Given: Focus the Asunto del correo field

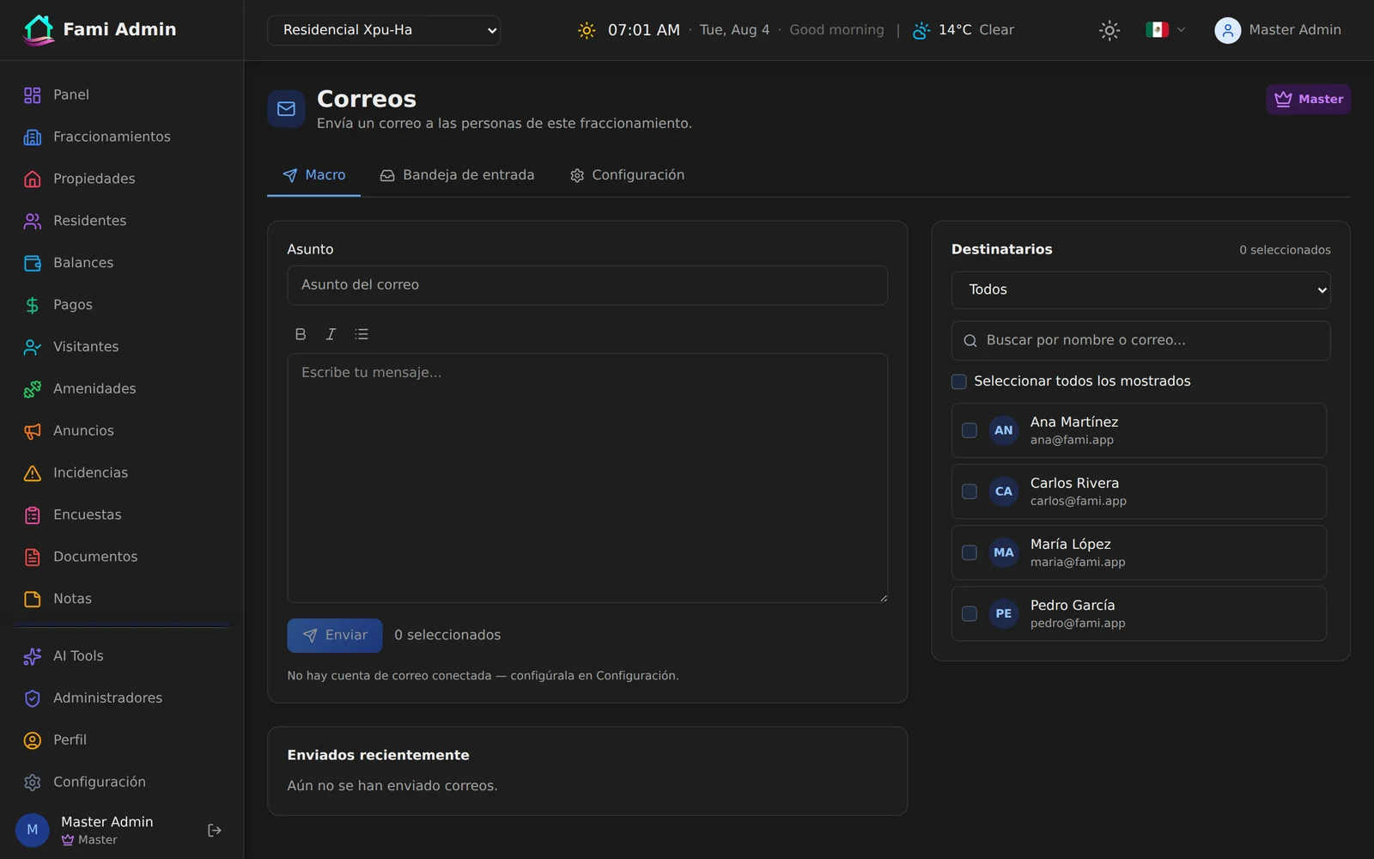Looking at the screenshot, I should point(587,285).
